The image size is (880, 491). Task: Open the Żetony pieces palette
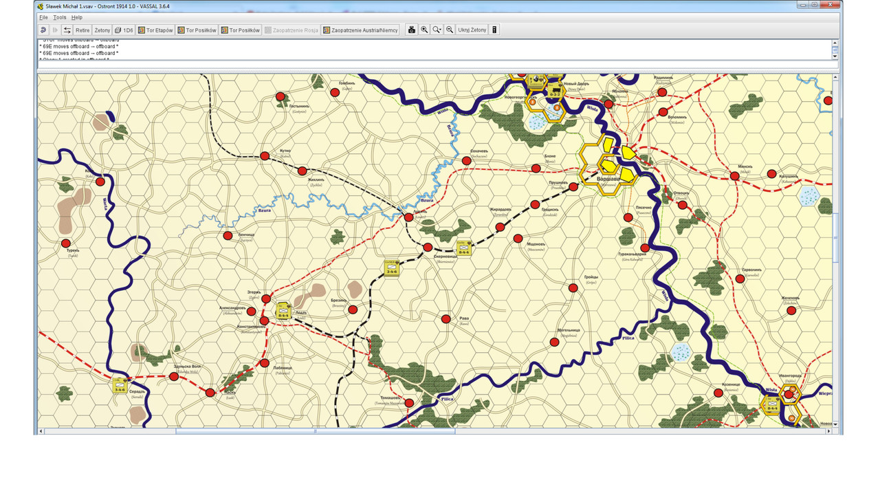102,30
